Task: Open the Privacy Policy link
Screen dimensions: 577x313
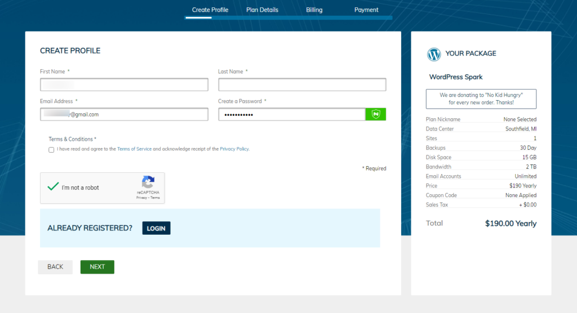Action: [x=234, y=149]
